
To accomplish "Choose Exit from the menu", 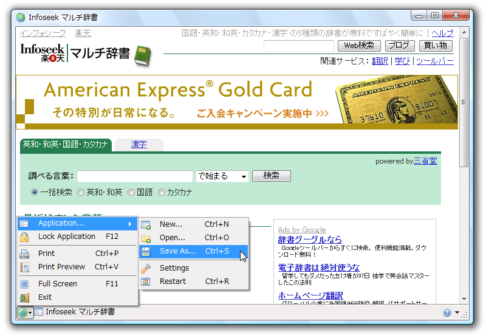I will (x=78, y=297).
